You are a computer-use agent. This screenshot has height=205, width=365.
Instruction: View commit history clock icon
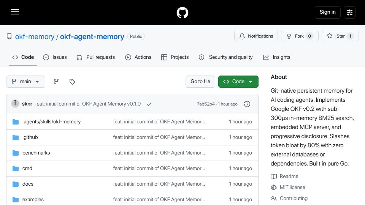(x=247, y=104)
